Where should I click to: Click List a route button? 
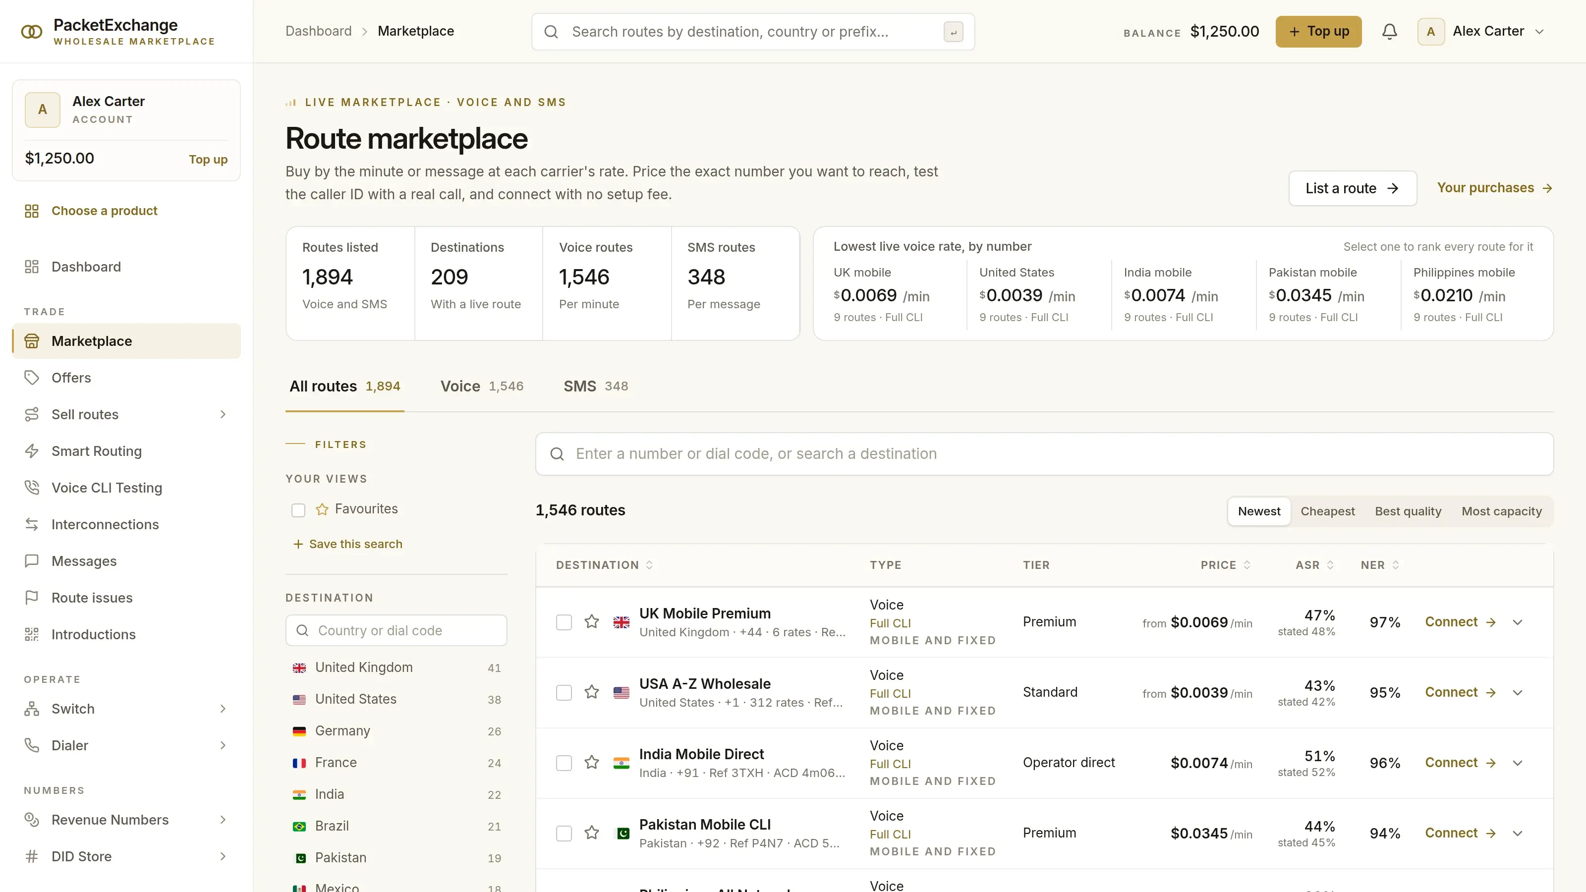point(1352,188)
